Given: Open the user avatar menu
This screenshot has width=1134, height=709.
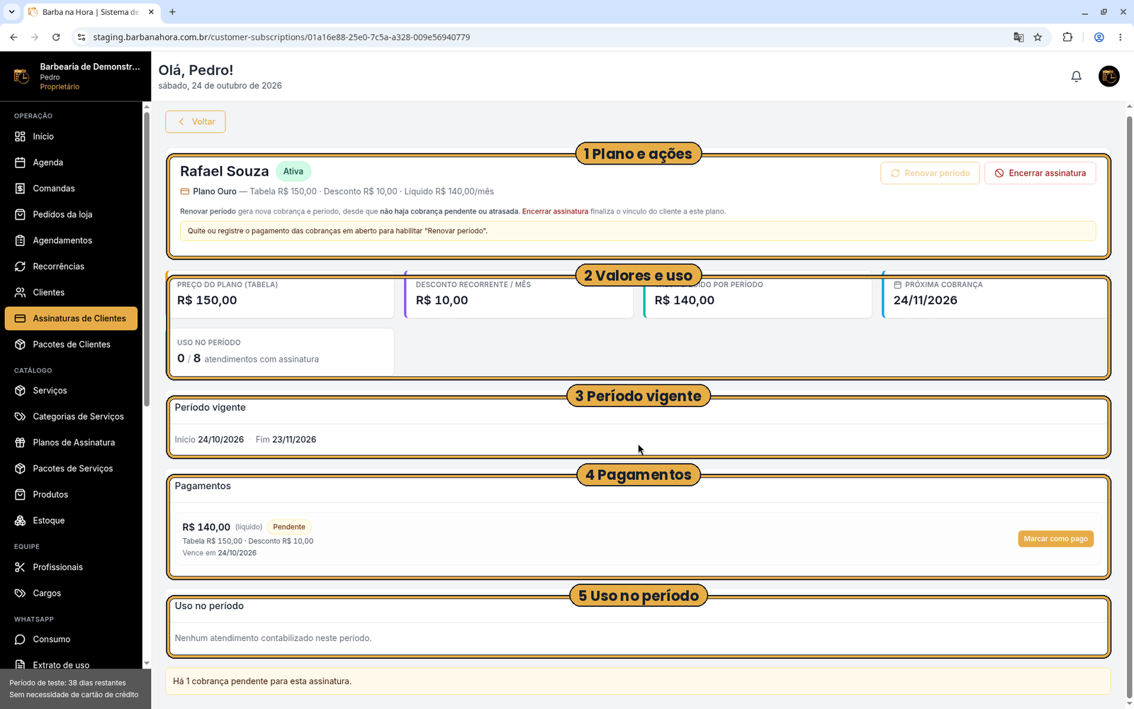Looking at the screenshot, I should [1108, 76].
